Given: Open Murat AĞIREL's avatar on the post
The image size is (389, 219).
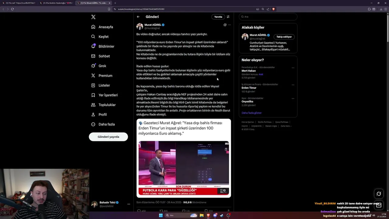Looking at the screenshot, I should tap(140, 26).
